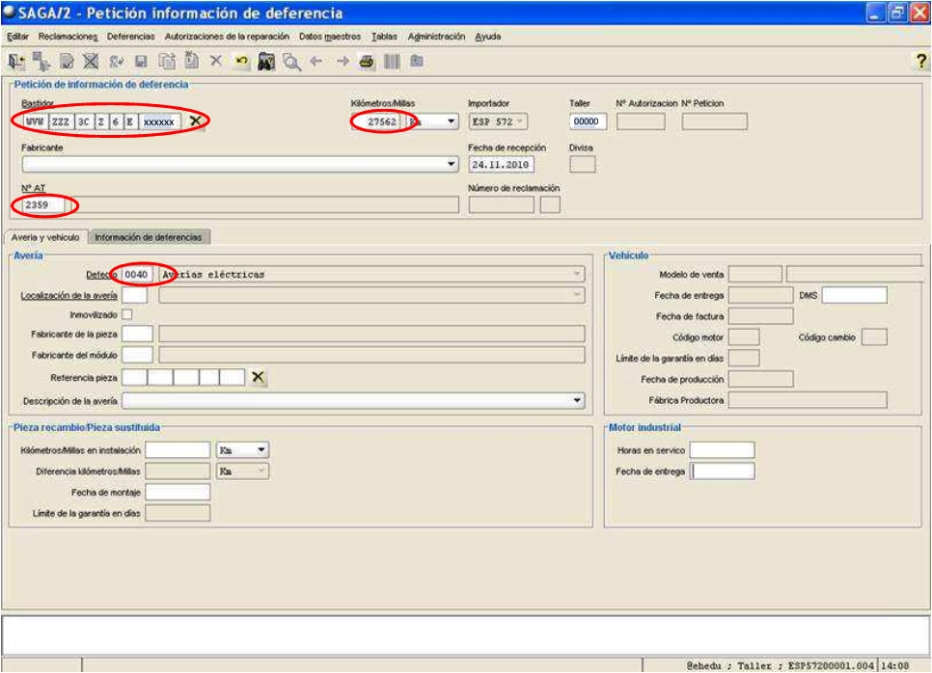Screen dimensions: 932x673
Task: Click the save floppy disk icon
Action: point(141,61)
